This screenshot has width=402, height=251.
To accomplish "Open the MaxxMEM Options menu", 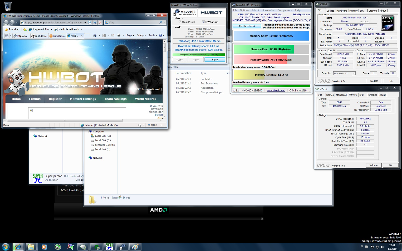I will pyautogui.click(x=244, y=10).
